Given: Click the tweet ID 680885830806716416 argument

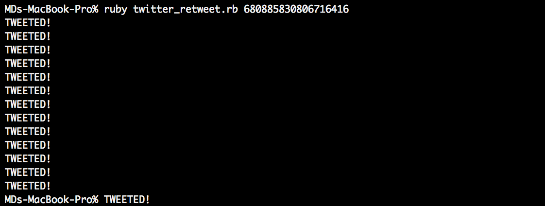Looking at the screenshot, I should tap(296, 9).
